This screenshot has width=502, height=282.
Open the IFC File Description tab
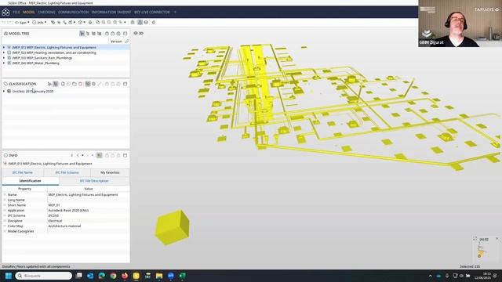pos(94,181)
